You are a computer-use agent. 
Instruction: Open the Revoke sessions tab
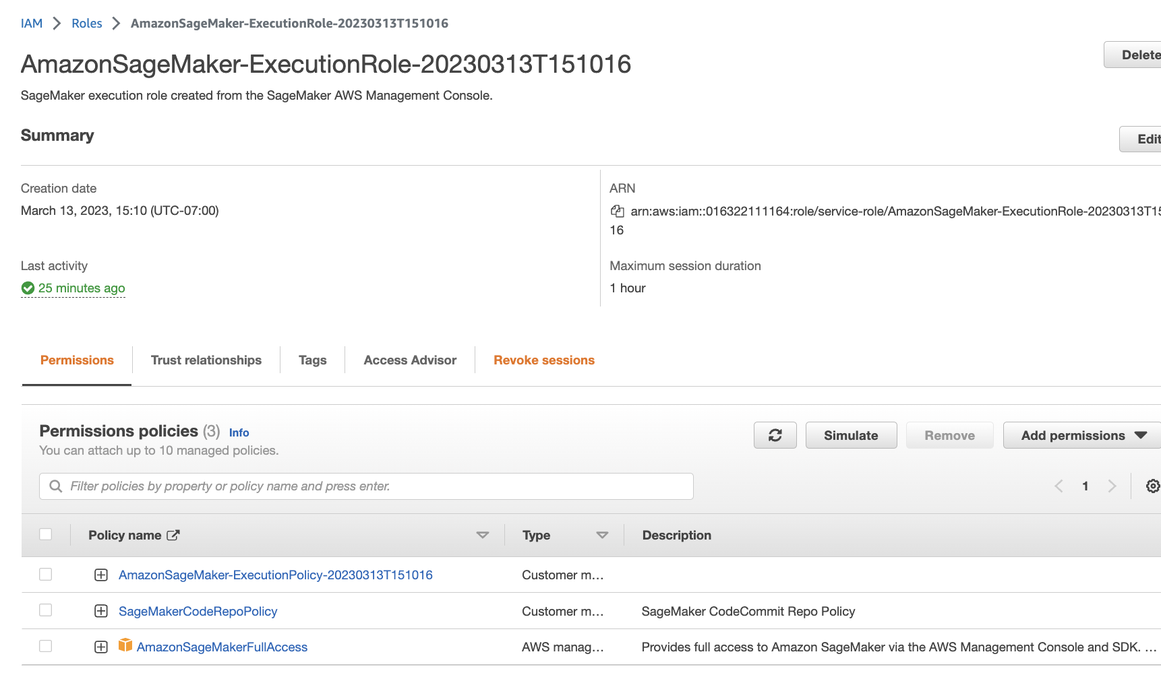[x=544, y=360]
